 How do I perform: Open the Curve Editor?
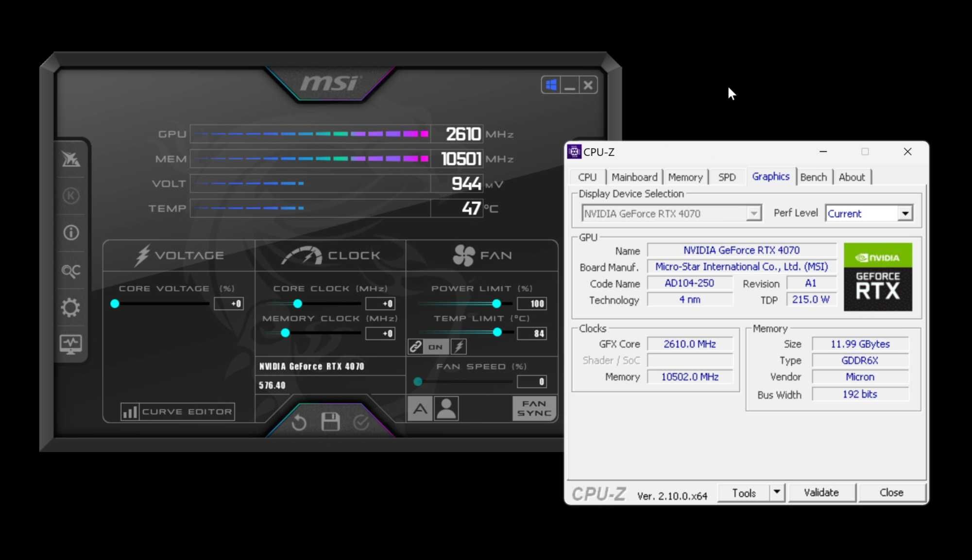click(x=187, y=412)
